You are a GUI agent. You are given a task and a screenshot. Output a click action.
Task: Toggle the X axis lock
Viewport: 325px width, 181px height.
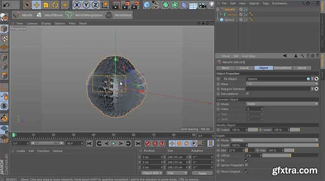point(77,5)
